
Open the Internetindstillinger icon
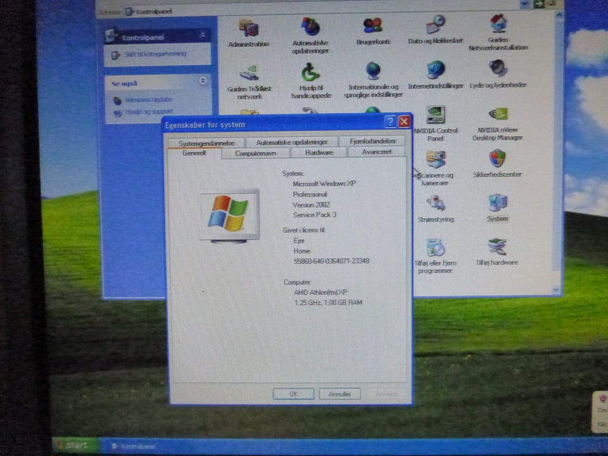436,75
